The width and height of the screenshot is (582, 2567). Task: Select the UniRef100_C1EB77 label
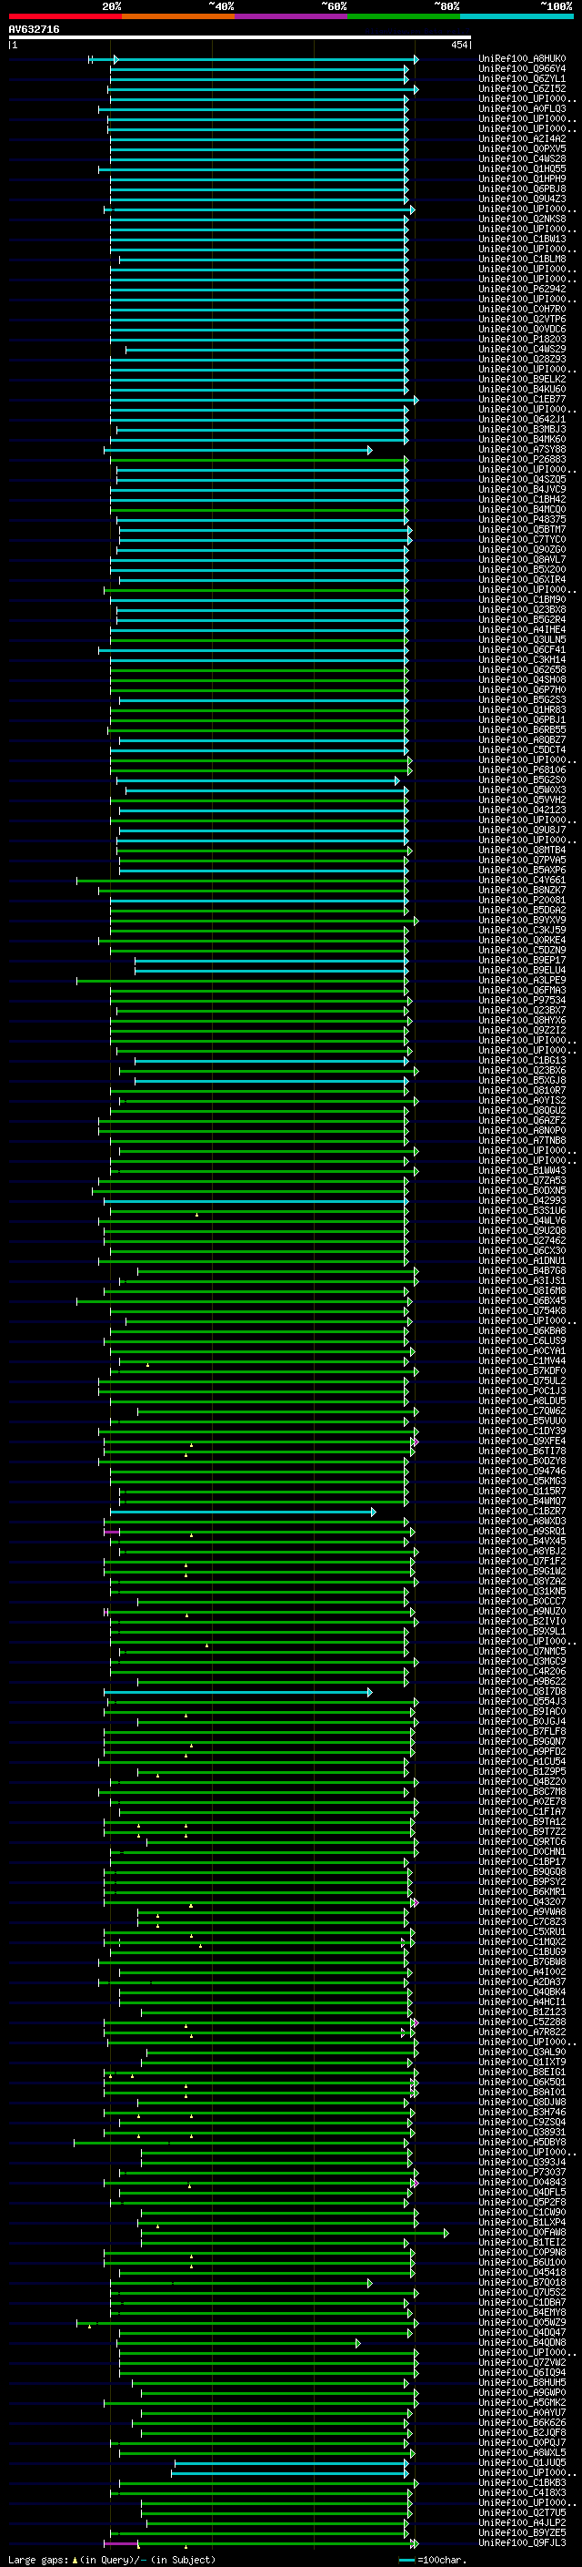coord(522,400)
